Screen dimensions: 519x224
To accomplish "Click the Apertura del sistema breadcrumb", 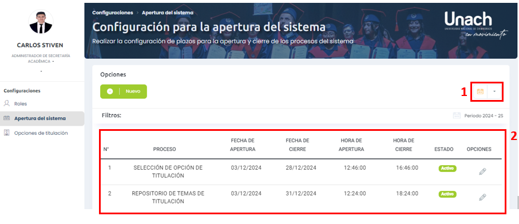I will (168, 13).
